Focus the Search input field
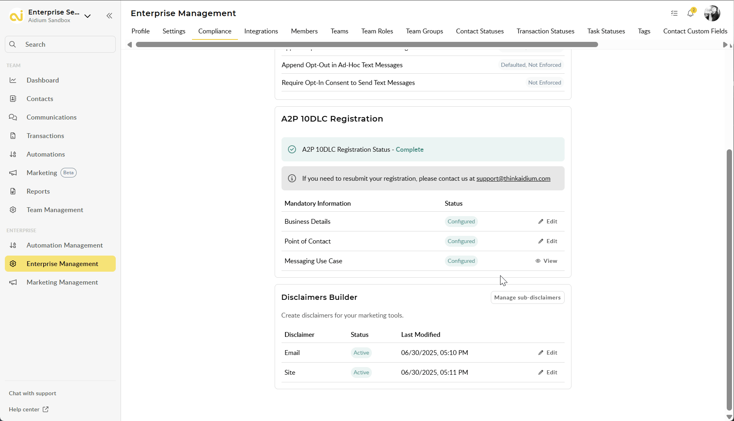This screenshot has height=421, width=734. 60,44
